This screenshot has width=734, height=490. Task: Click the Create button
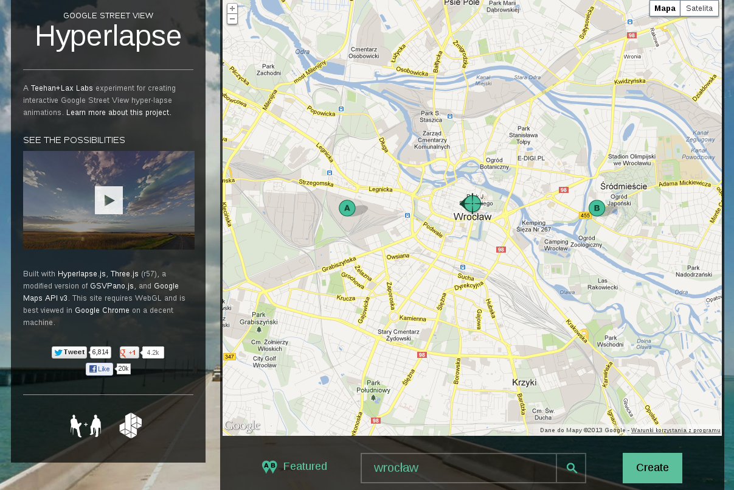pos(653,468)
